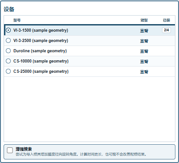Select the VI-3-2500 (sample geometry) radio button
This screenshot has height=163, width=179.
[8, 41]
